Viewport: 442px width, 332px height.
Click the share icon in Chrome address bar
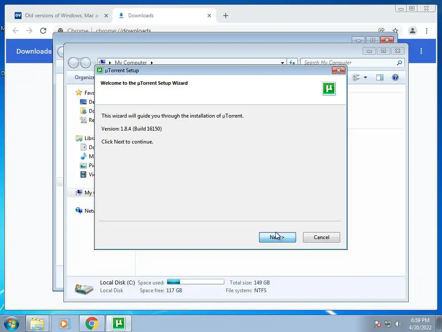[382, 30]
